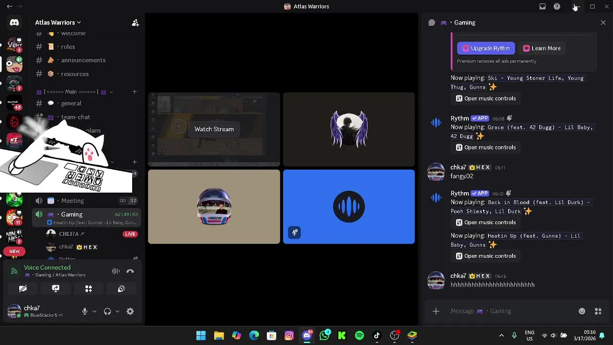Image resolution: width=613 pixels, height=345 pixels.
Task: Open Spotify from the taskbar
Action: (359, 335)
